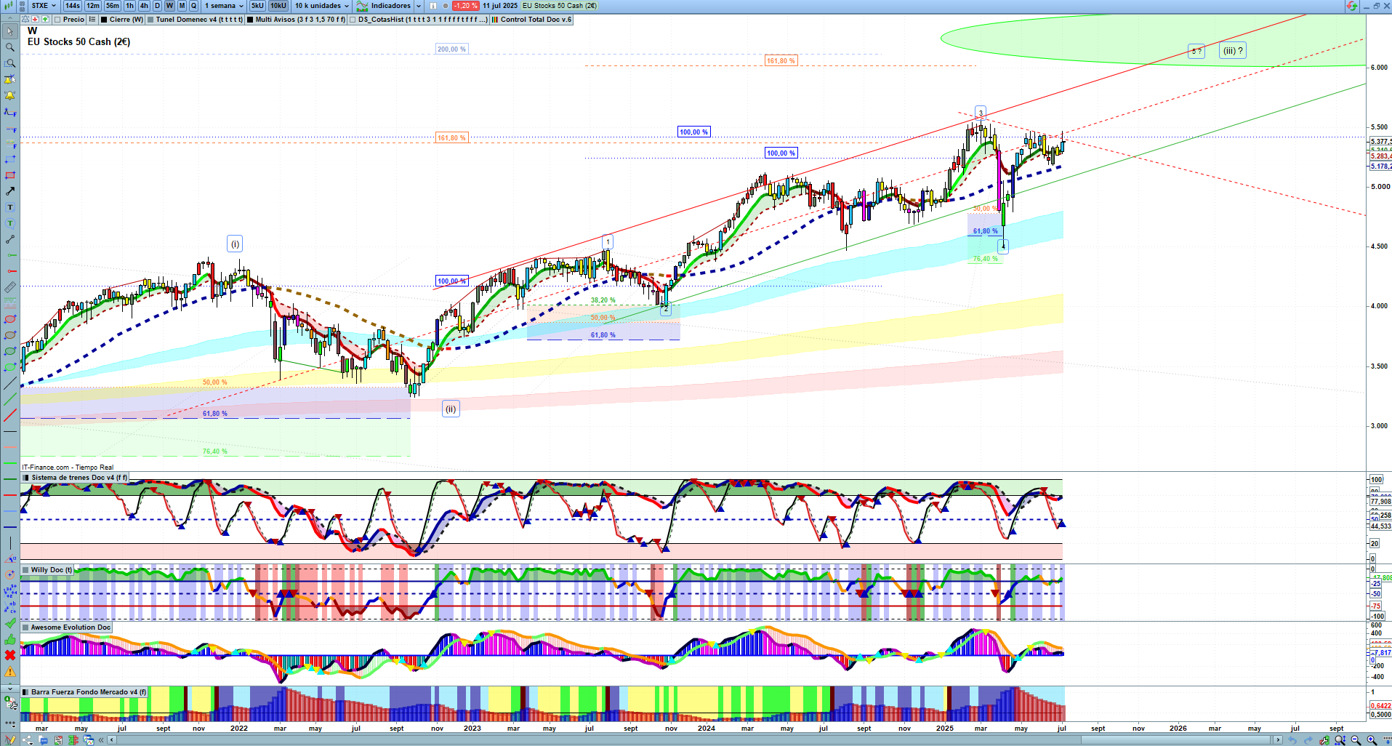
Task: Click the -1,20 % change badge
Action: click(465, 6)
